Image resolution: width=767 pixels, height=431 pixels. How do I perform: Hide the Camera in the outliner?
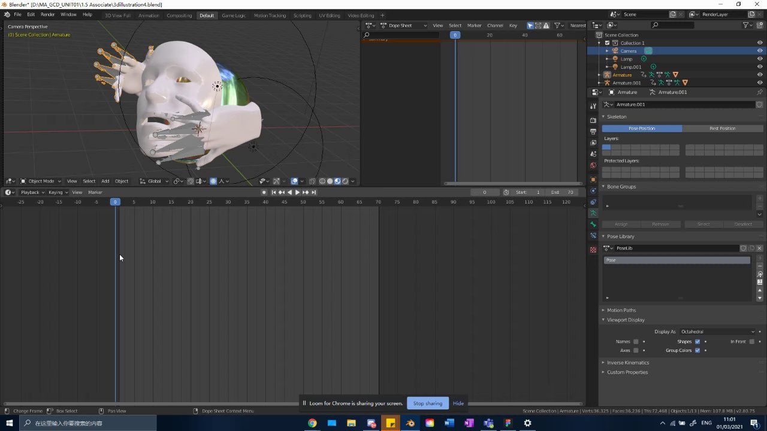pos(760,51)
